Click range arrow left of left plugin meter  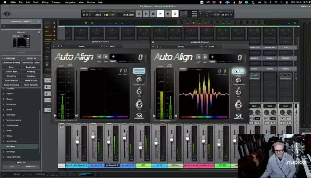click(55, 116)
